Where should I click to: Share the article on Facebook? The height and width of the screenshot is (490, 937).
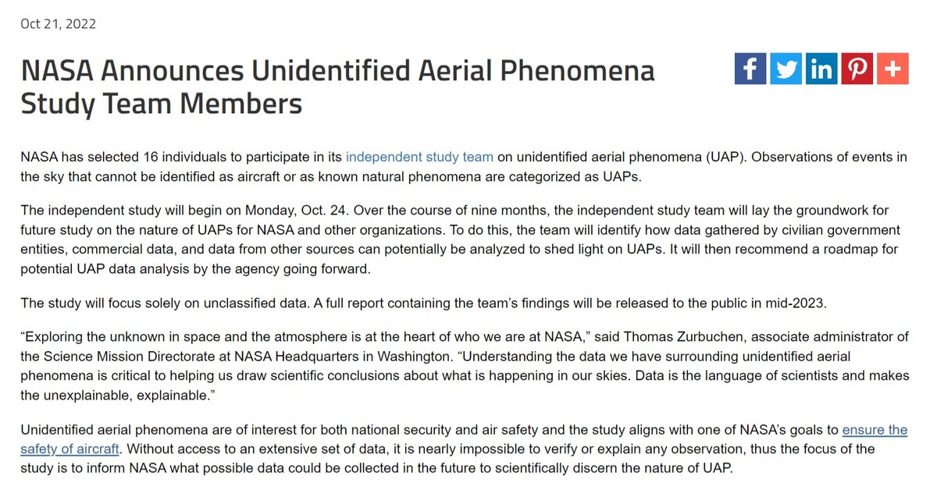click(750, 69)
